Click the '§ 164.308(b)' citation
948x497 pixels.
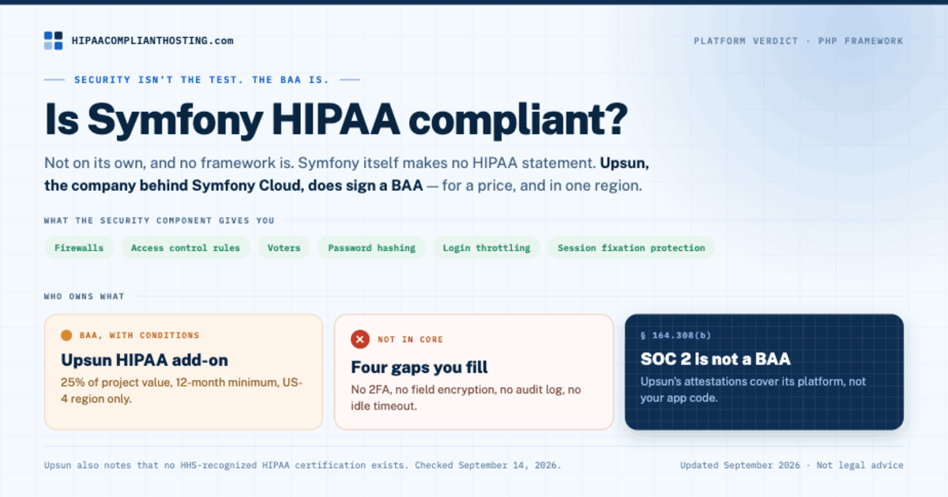tap(675, 334)
